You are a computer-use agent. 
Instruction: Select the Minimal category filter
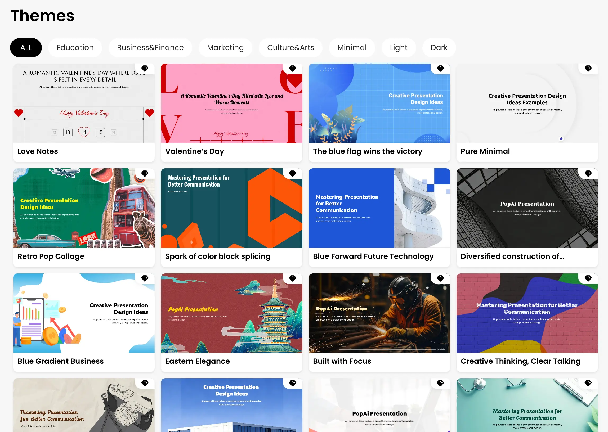(352, 47)
